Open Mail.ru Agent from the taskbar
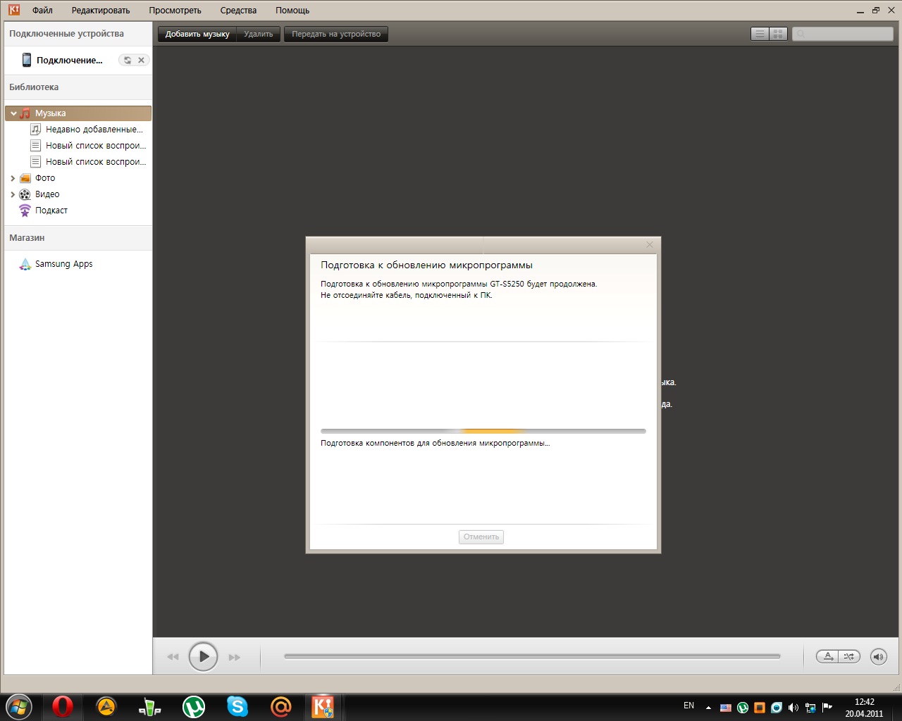This screenshot has width=902, height=721. [281, 707]
